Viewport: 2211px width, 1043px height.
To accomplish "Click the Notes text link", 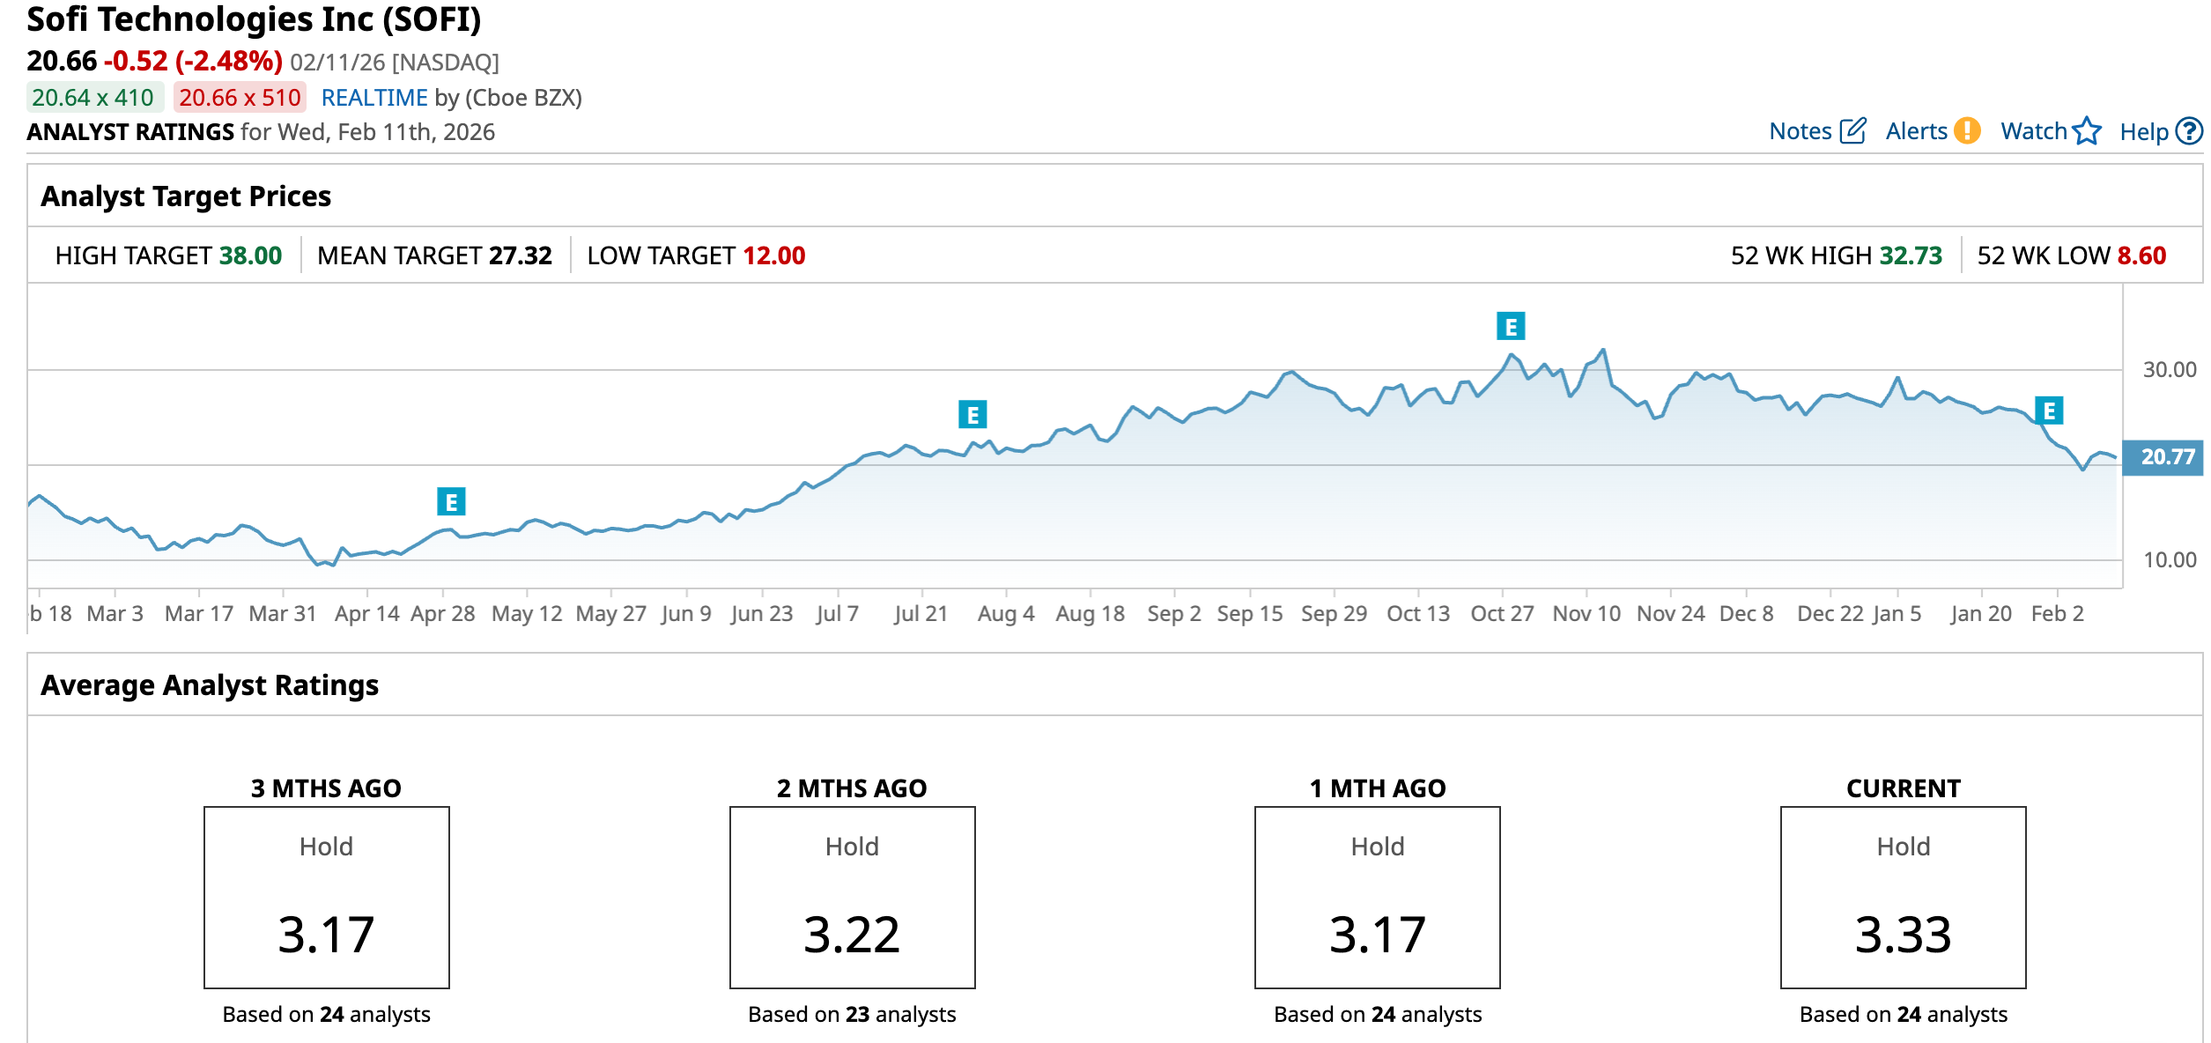I will point(1800,131).
